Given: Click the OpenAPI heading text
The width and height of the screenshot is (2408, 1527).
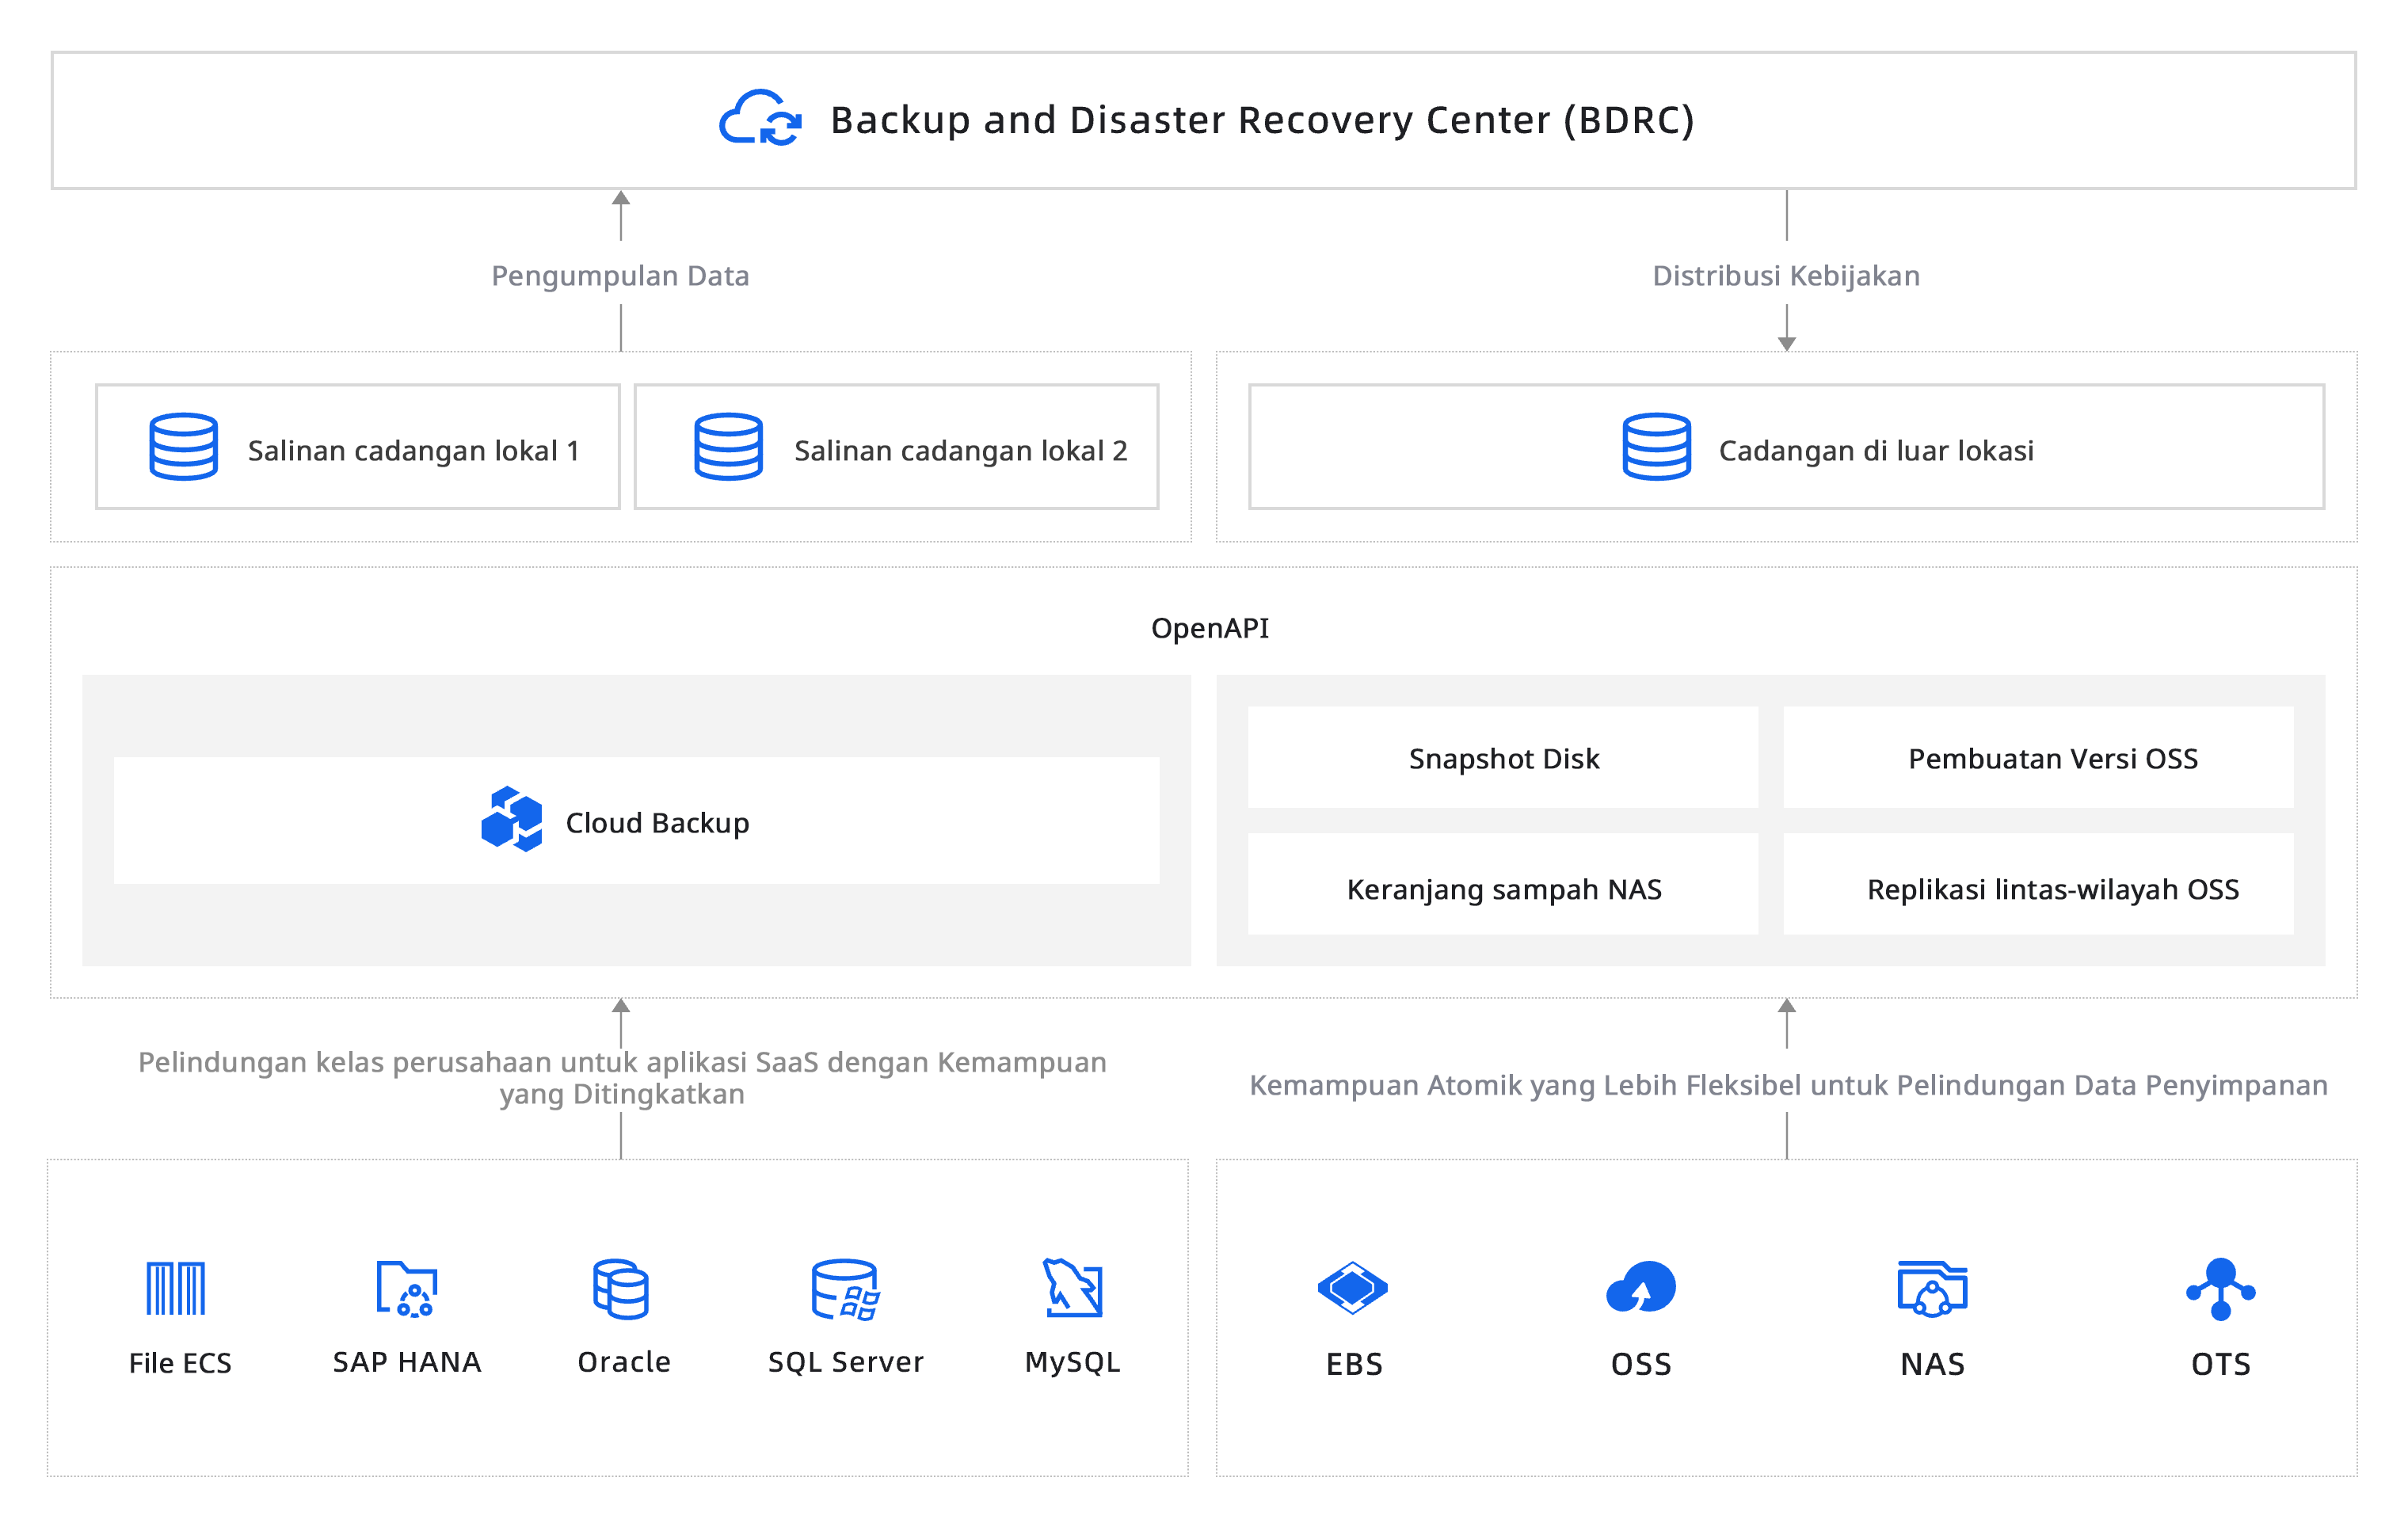Looking at the screenshot, I should [x=1209, y=628].
